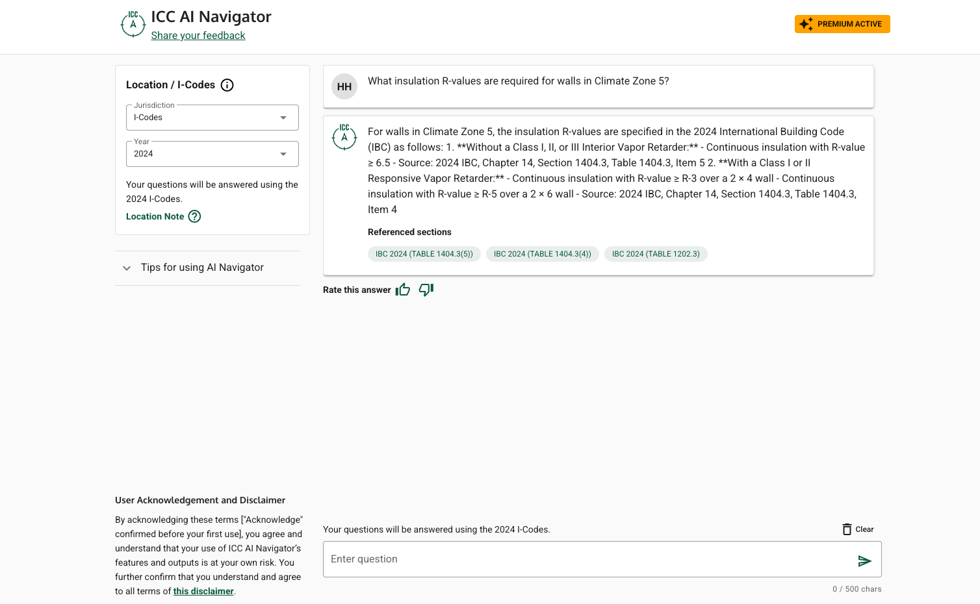
Task: Click the User Acknowledgement and Disclaimer heading
Action: click(x=200, y=501)
